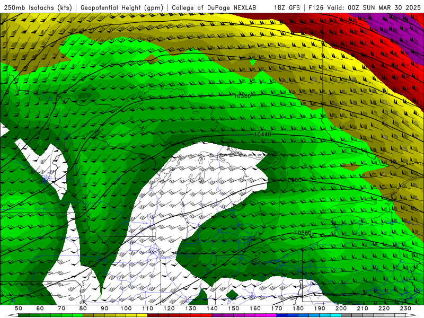Click the 200 value on the color scale
This screenshot has height=318, width=424.
341,308
